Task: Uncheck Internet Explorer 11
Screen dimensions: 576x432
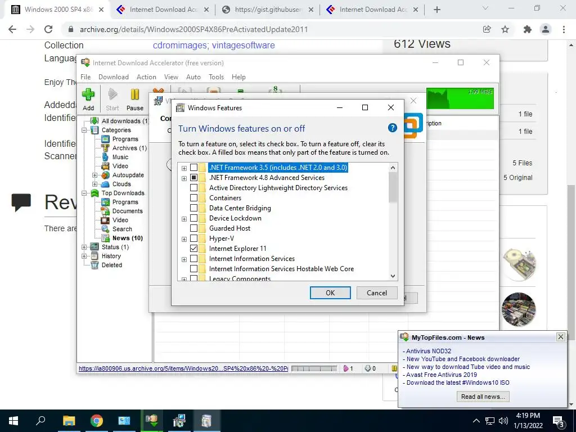Action: click(193, 248)
